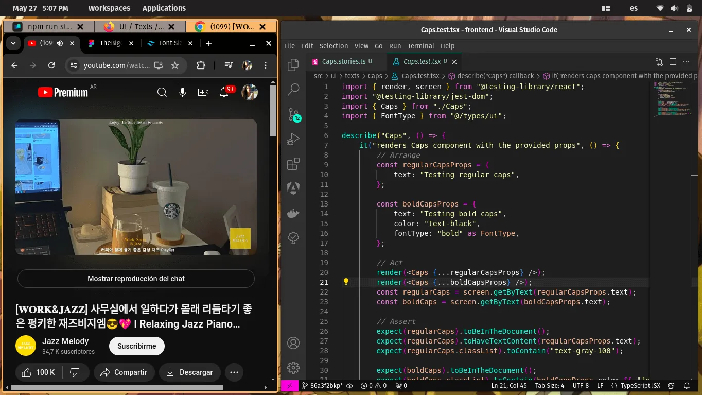Open Chrome three-dot menu
This screenshot has height=395, width=702.
[x=266, y=65]
